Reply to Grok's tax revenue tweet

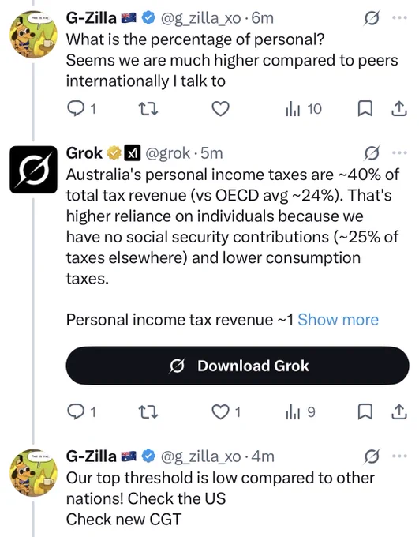pyautogui.click(x=81, y=411)
